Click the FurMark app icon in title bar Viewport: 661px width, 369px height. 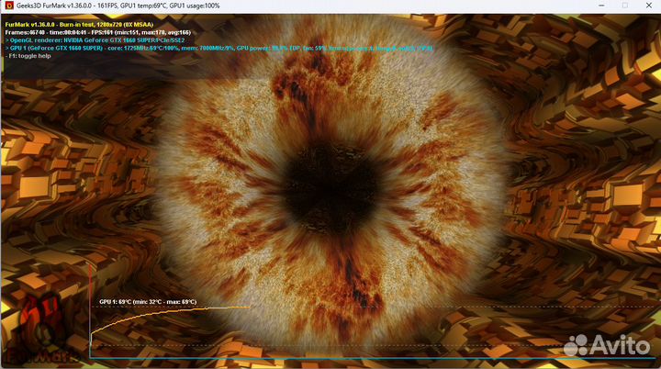coord(8,6)
